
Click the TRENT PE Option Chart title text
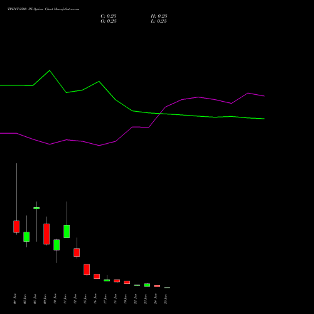[x=43, y=9]
